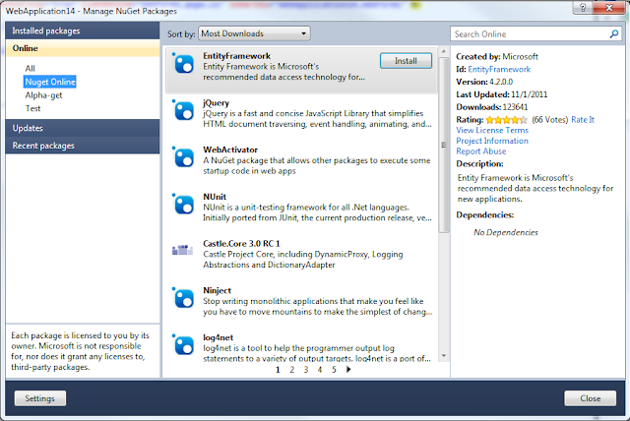
Task: Select the Online section header
Action: pos(83,48)
